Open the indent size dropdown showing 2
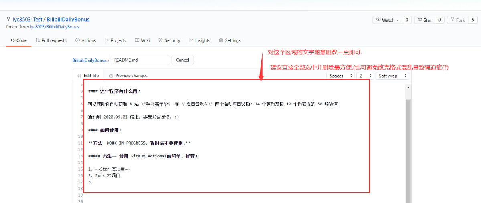This screenshot has height=203, width=481. [365, 76]
